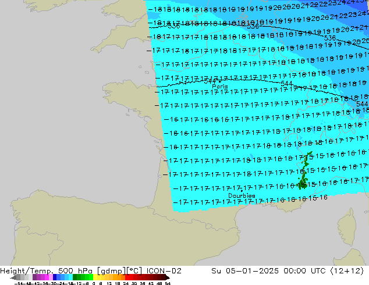Click the Dourbies location label

coord(242,195)
